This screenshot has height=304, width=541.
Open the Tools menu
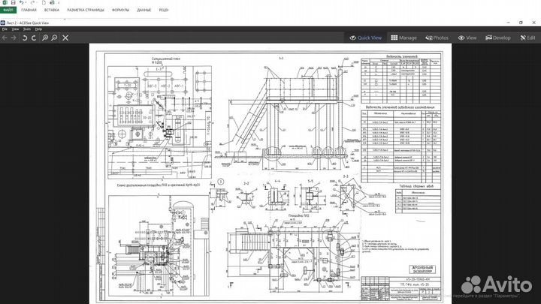pyautogui.click(x=27, y=29)
